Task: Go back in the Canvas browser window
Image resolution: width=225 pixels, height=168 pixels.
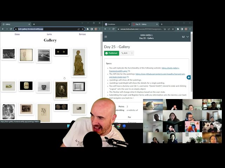Action: pos(105,29)
